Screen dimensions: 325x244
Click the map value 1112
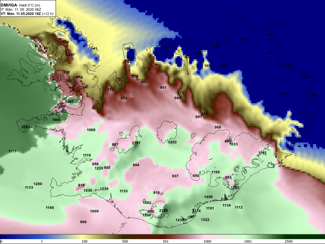239,207
